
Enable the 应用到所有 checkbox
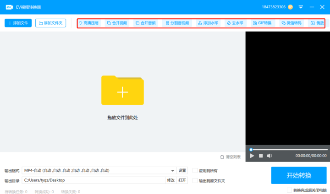(195, 171)
